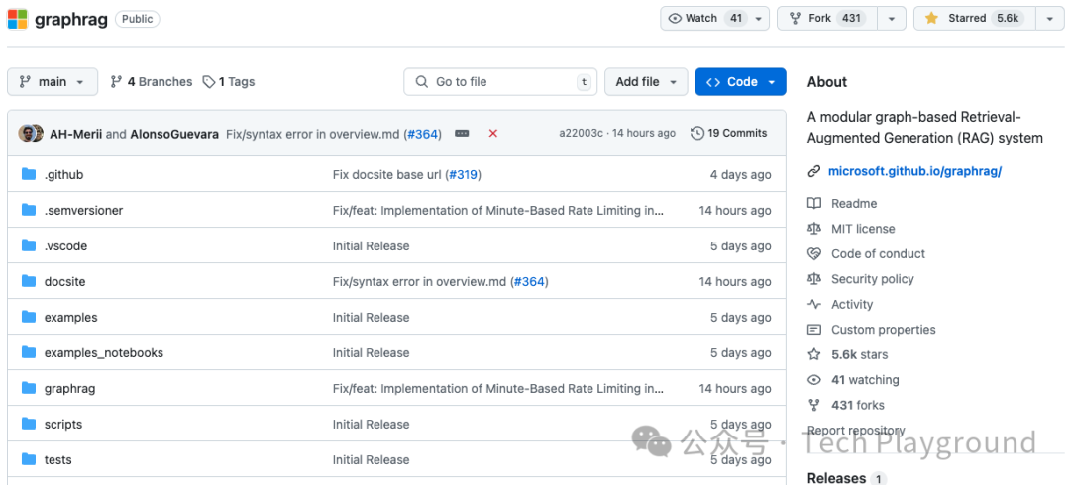Click the scripts folder icon
Image resolution: width=1070 pixels, height=485 pixels.
pyautogui.click(x=28, y=424)
